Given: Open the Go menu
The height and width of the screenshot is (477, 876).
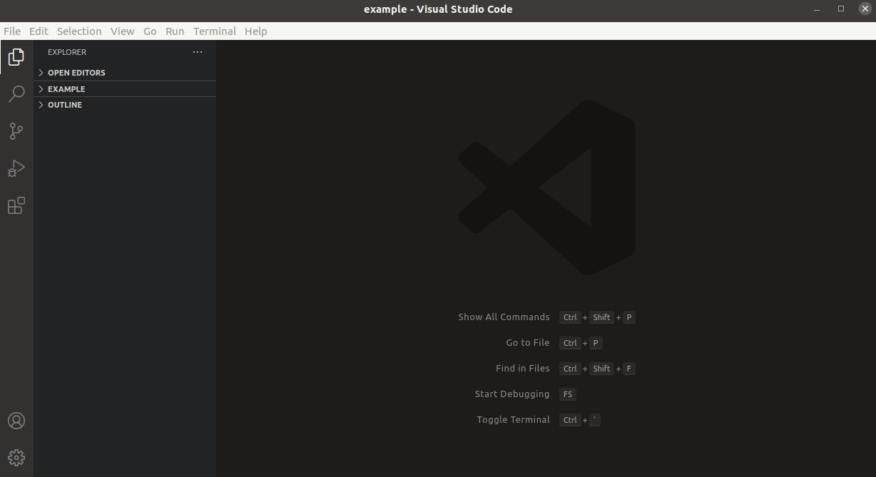Looking at the screenshot, I should pyautogui.click(x=150, y=31).
